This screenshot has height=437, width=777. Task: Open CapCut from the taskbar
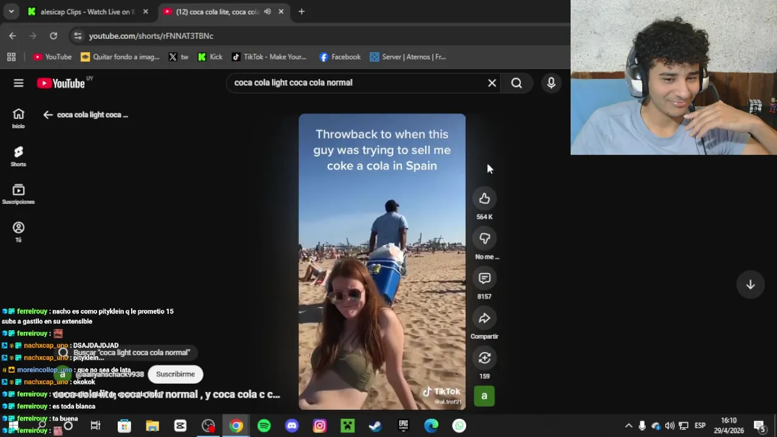180,426
